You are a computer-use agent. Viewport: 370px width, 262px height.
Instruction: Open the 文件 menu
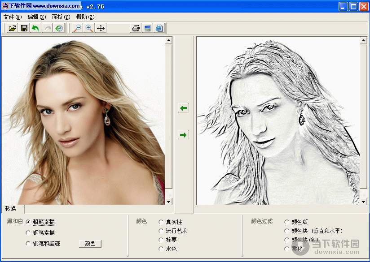pos(12,17)
